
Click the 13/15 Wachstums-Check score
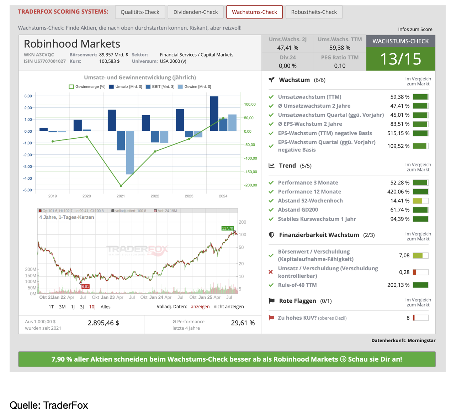point(400,59)
